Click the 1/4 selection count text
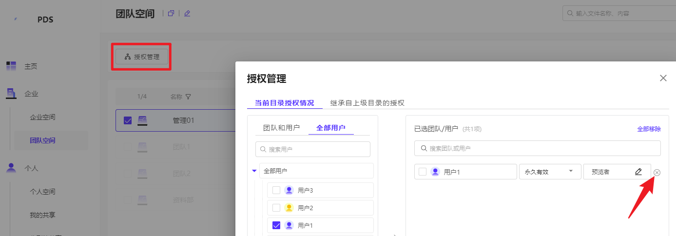 click(x=142, y=97)
